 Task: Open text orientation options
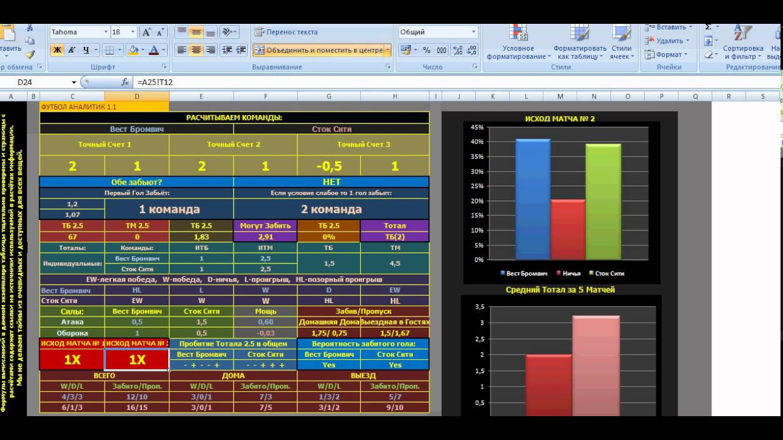(x=229, y=32)
